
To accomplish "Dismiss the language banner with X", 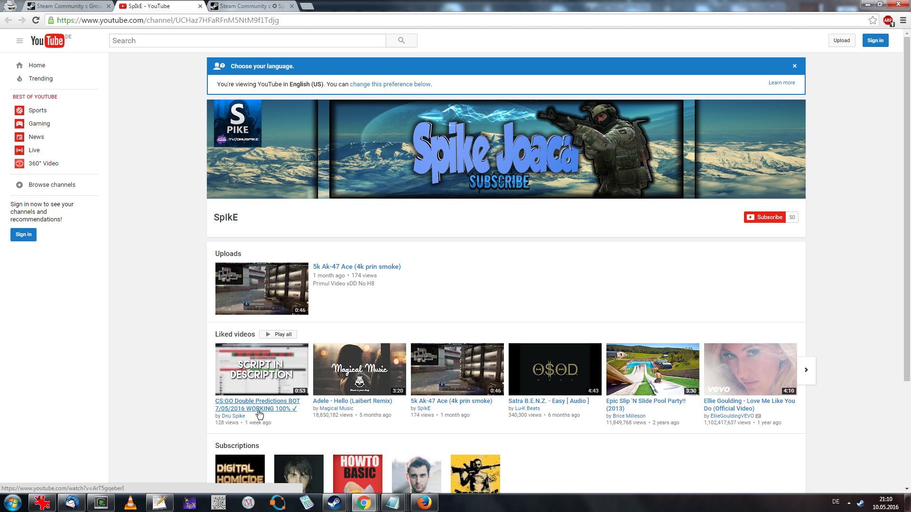I will pos(795,66).
